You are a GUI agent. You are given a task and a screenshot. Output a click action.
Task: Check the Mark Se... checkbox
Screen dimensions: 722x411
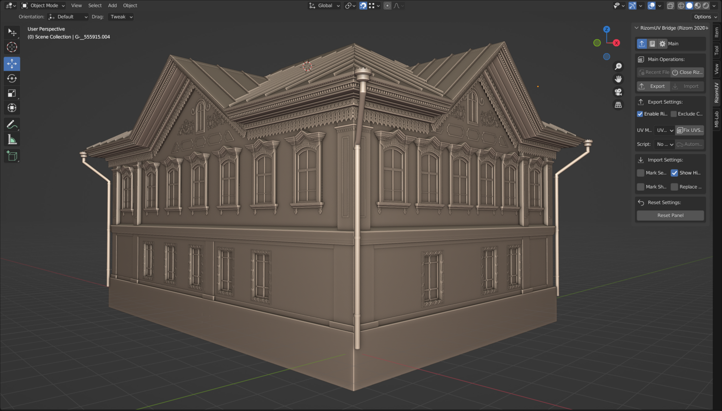pos(640,173)
